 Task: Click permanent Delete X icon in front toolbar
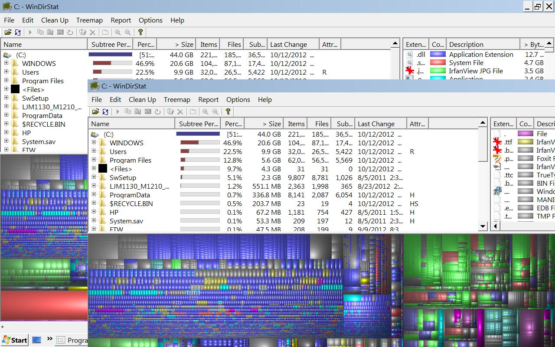[x=180, y=111]
